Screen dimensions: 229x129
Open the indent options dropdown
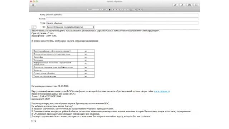[x=140, y=10]
